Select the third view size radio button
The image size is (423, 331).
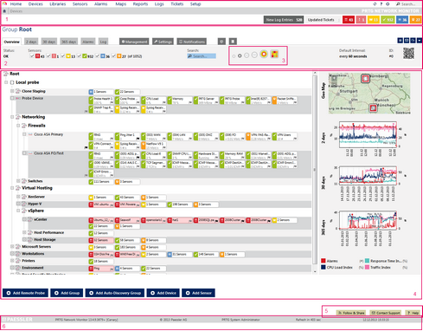(247, 55)
